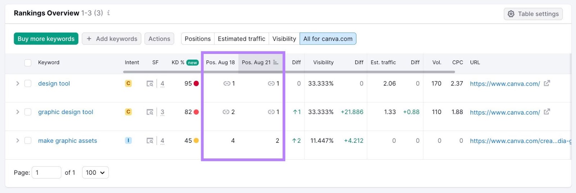Image resolution: width=576 pixels, height=193 pixels.
Task: Click SERP features icon in make graphic assets row
Action: point(150,141)
